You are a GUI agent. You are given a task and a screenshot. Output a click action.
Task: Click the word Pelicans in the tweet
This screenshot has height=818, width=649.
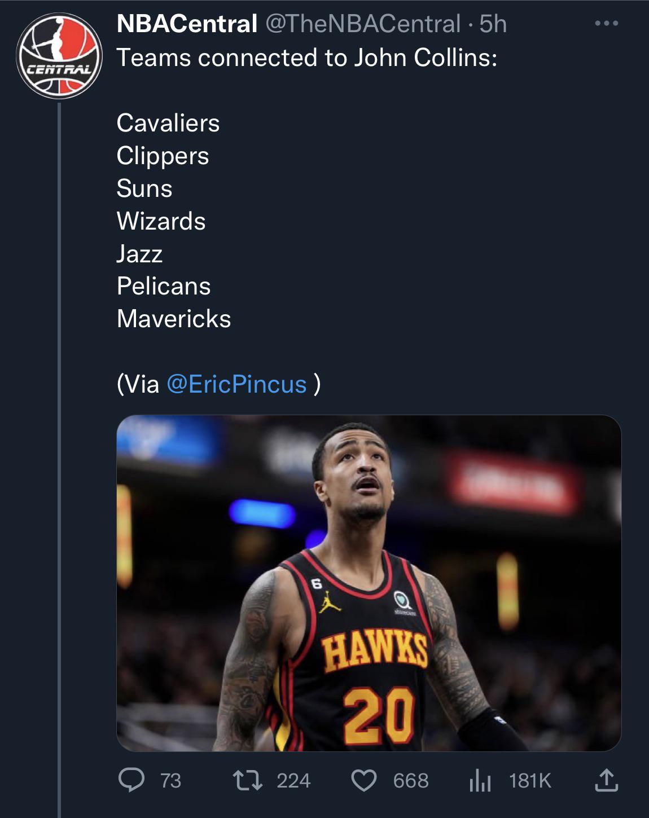[x=164, y=286]
